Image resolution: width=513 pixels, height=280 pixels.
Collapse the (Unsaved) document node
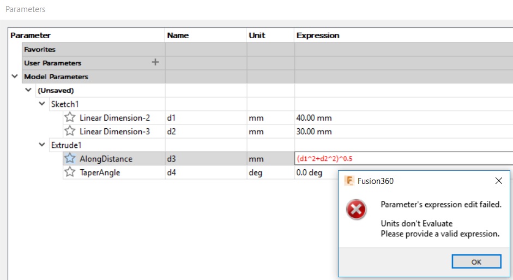click(x=28, y=90)
